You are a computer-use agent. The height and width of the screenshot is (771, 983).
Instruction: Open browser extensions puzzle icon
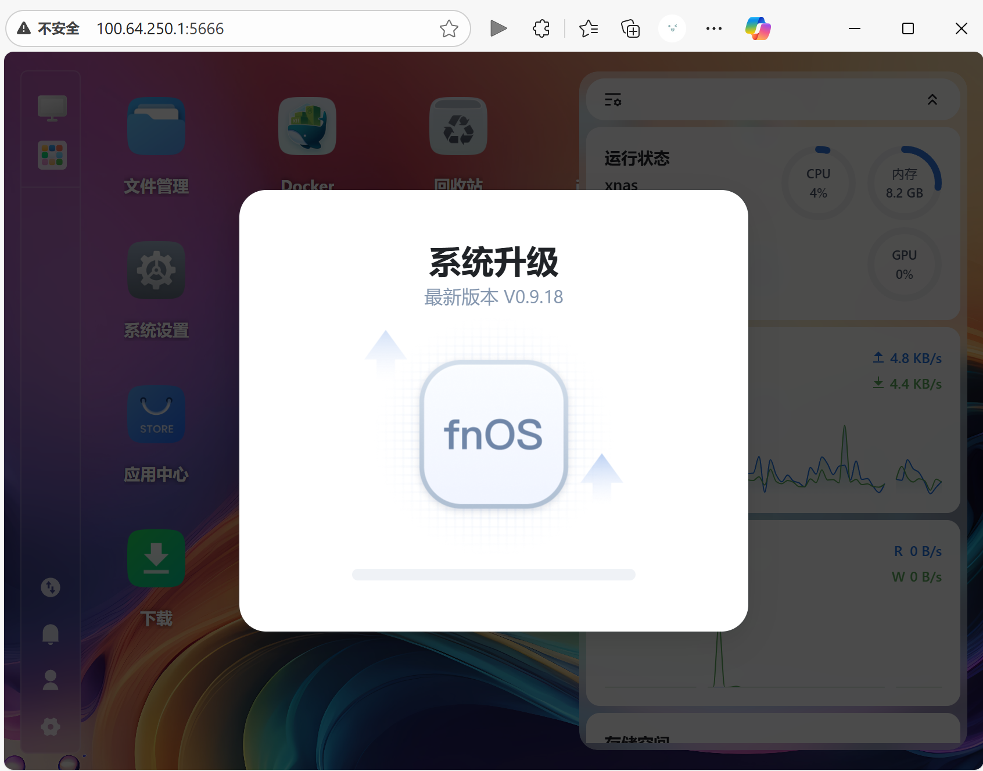pos(541,28)
